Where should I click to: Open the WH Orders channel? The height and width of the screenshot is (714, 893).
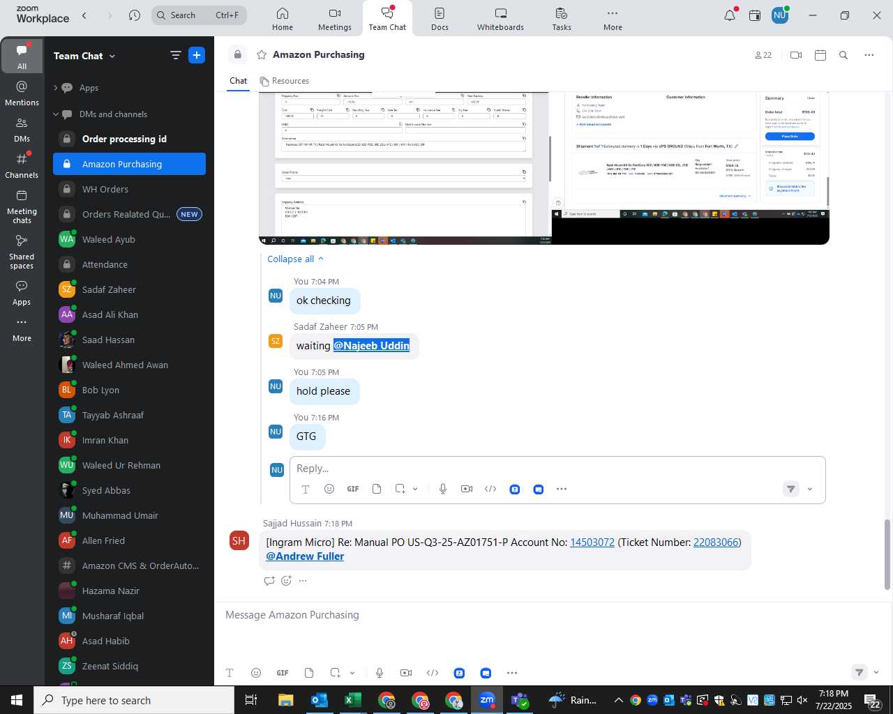(x=129, y=189)
